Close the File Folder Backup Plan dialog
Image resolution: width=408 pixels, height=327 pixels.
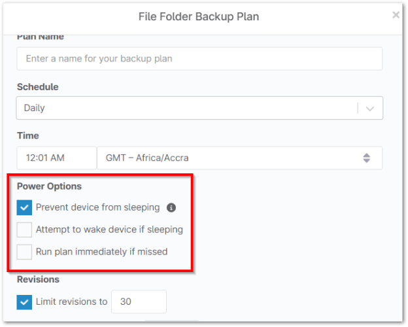pyautogui.click(x=396, y=15)
